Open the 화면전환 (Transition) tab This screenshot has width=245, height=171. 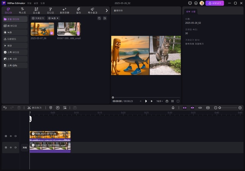click(x=64, y=10)
